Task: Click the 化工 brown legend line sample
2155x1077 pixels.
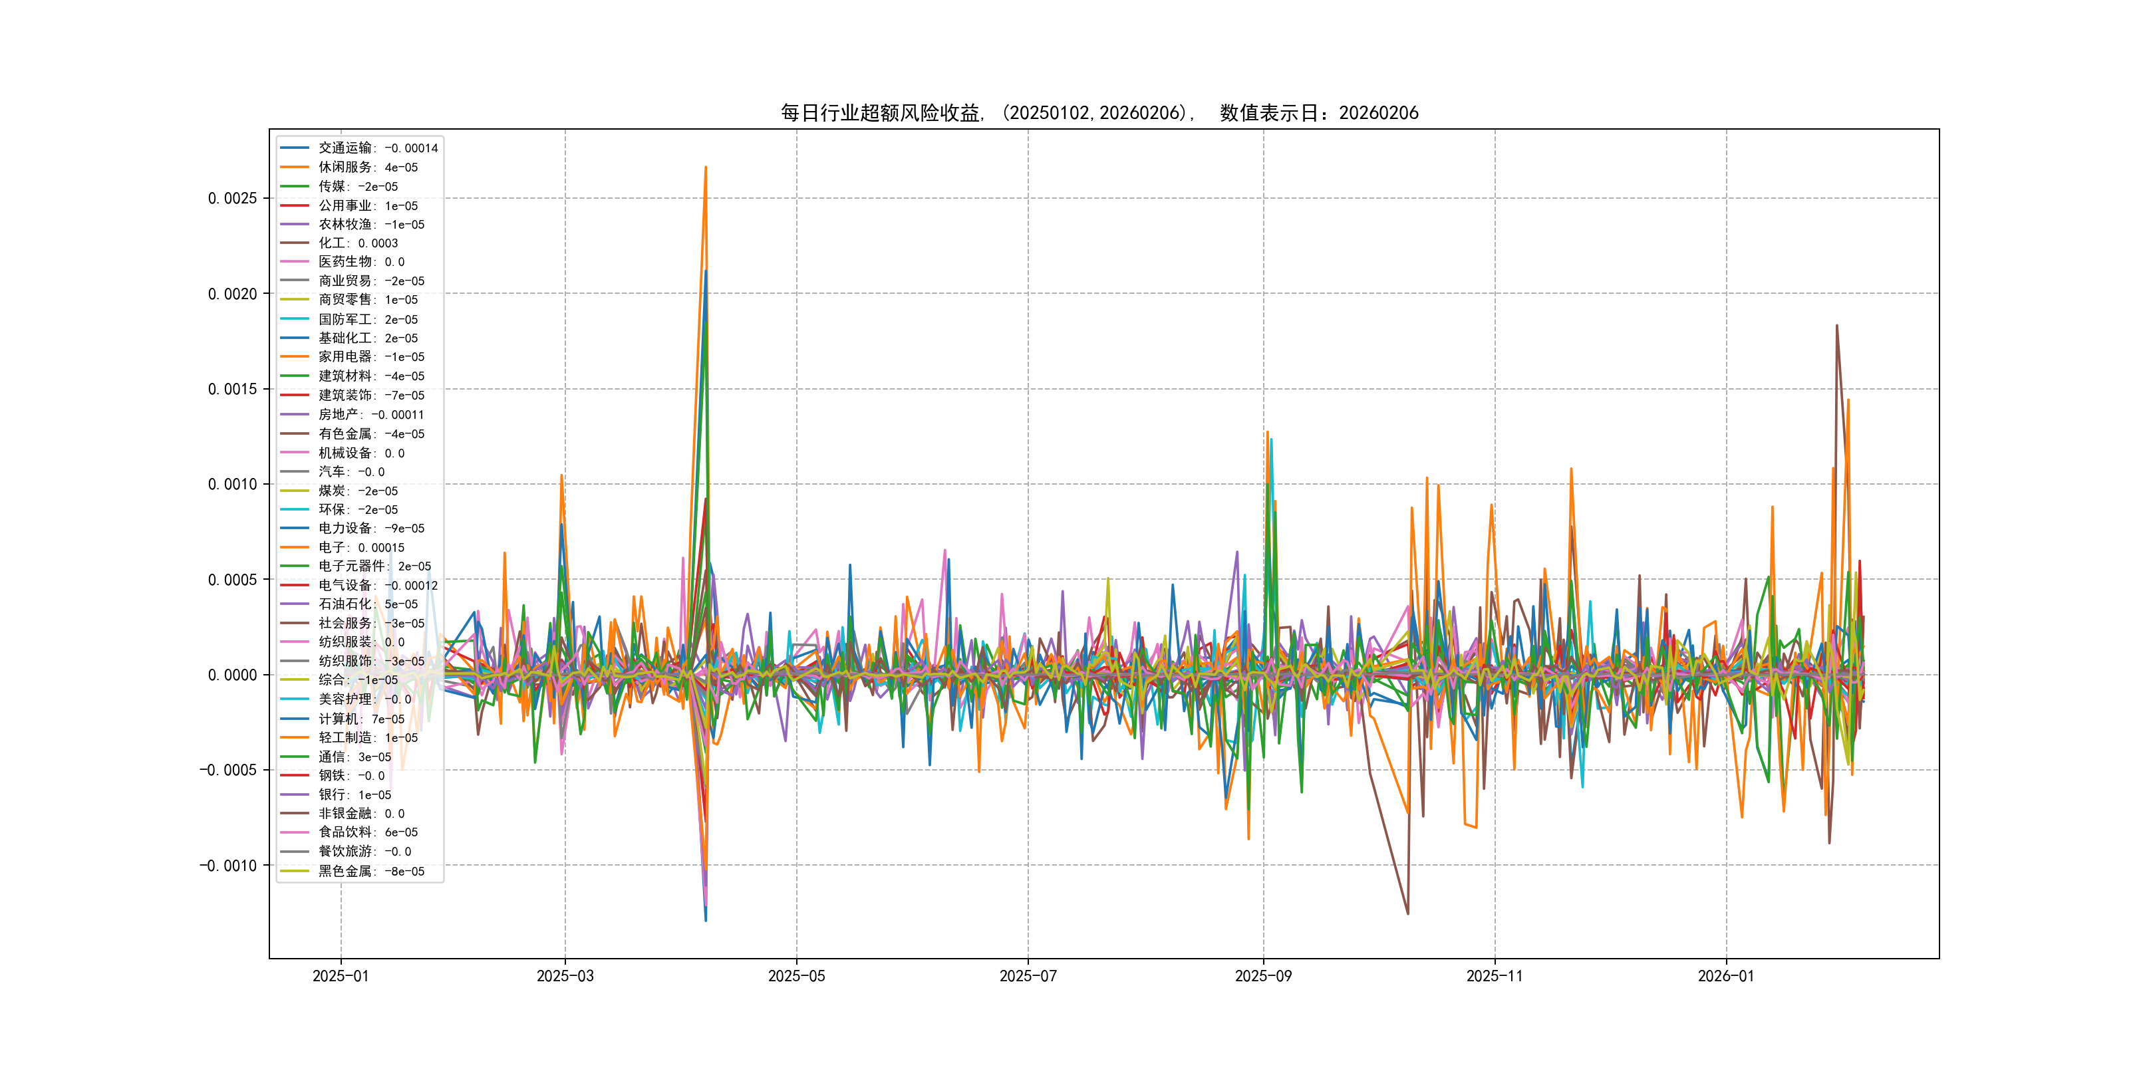Action: pos(295,243)
